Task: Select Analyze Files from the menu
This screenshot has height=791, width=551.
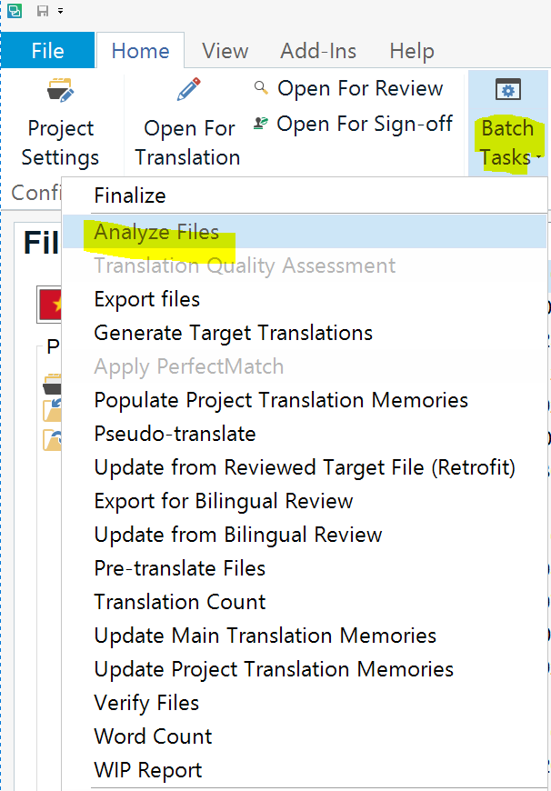Action: (156, 232)
